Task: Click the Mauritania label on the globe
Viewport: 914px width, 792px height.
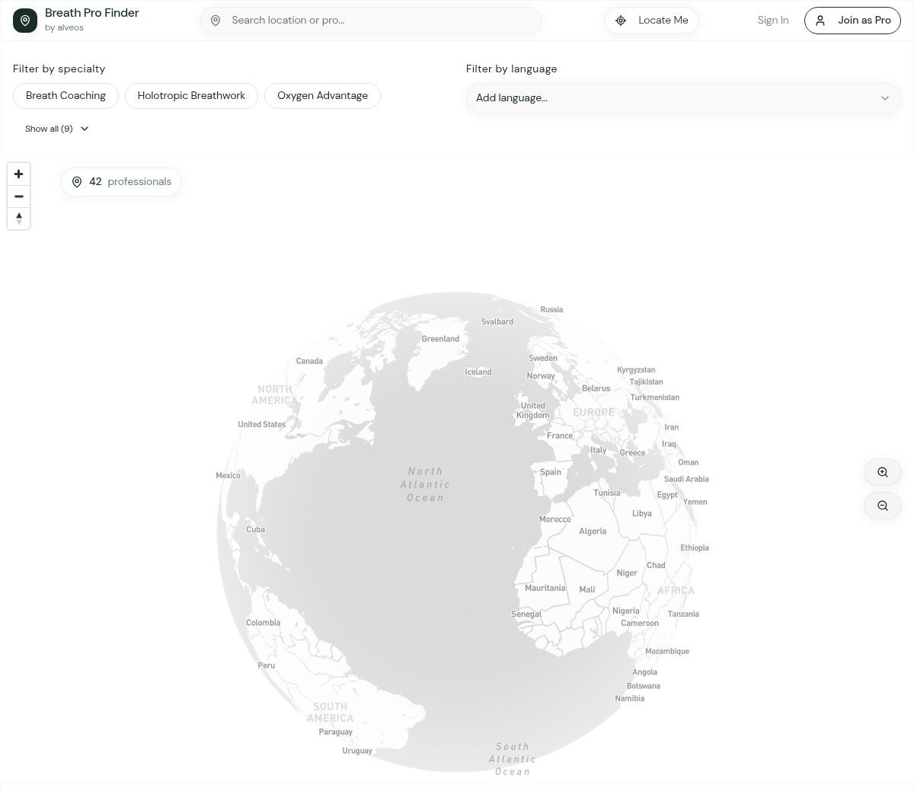Action: coord(545,589)
